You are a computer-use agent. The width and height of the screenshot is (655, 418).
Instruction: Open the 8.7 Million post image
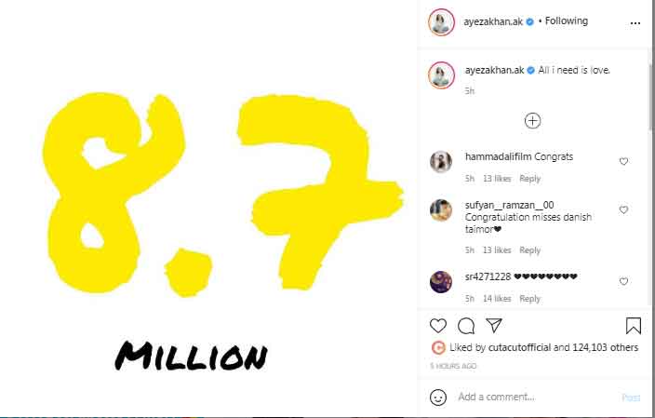[208, 209]
